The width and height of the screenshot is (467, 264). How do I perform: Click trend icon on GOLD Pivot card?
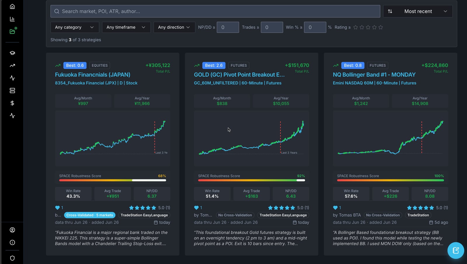tap(197, 65)
